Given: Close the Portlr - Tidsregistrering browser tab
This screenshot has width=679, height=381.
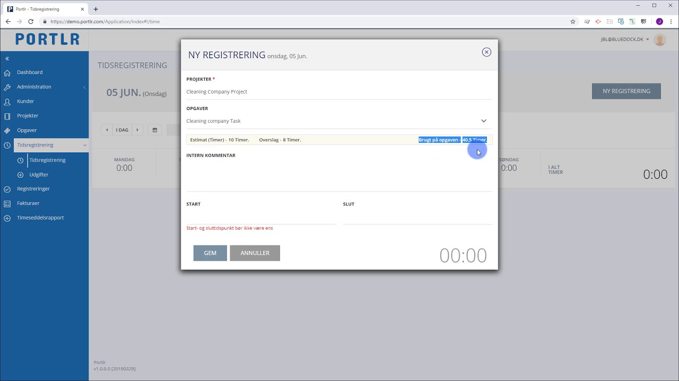Looking at the screenshot, I should coord(82,9).
